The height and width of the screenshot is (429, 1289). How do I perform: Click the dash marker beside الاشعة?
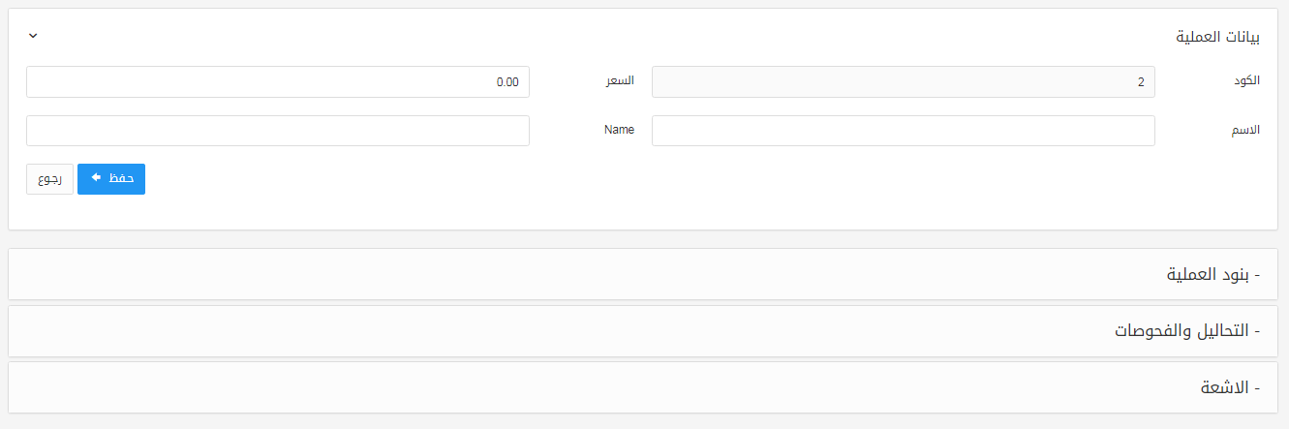(x=1257, y=387)
